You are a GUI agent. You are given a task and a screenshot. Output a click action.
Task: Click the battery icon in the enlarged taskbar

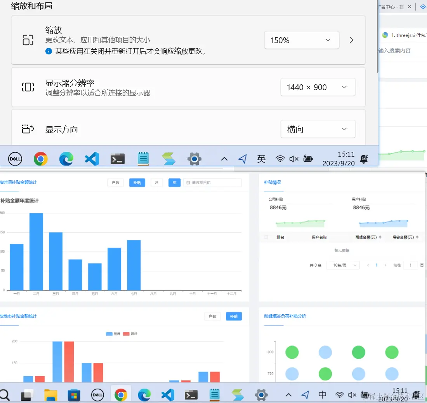pyautogui.click(x=308, y=159)
